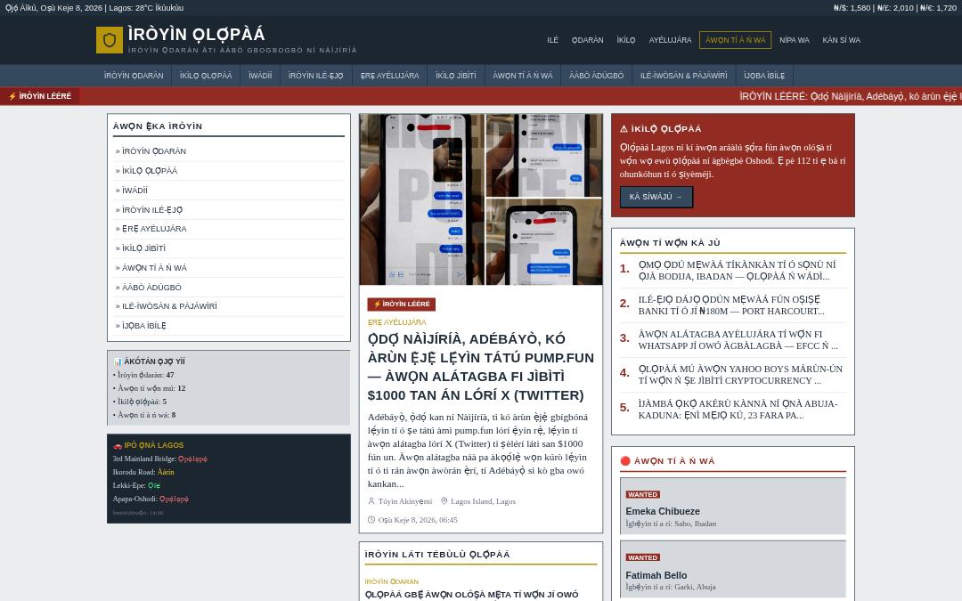Click the Lekki-Epe traffic status
The image size is (962, 601).
(154, 486)
